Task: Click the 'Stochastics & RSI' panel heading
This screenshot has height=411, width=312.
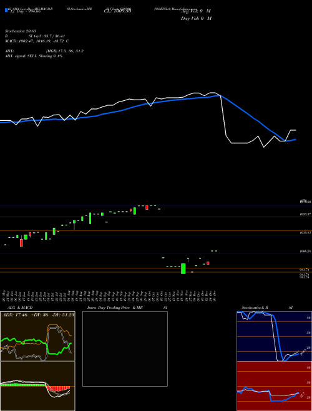Action: [267, 308]
